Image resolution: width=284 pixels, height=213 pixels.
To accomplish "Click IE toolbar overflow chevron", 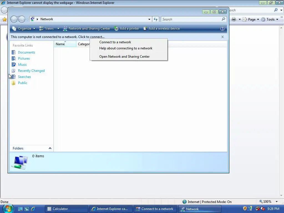I will click(x=282, y=17).
